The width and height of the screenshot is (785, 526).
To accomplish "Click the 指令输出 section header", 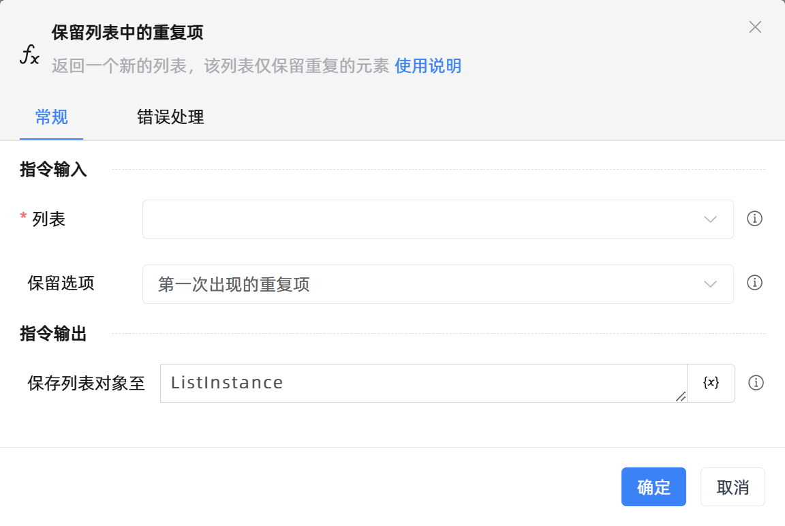I will point(53,334).
